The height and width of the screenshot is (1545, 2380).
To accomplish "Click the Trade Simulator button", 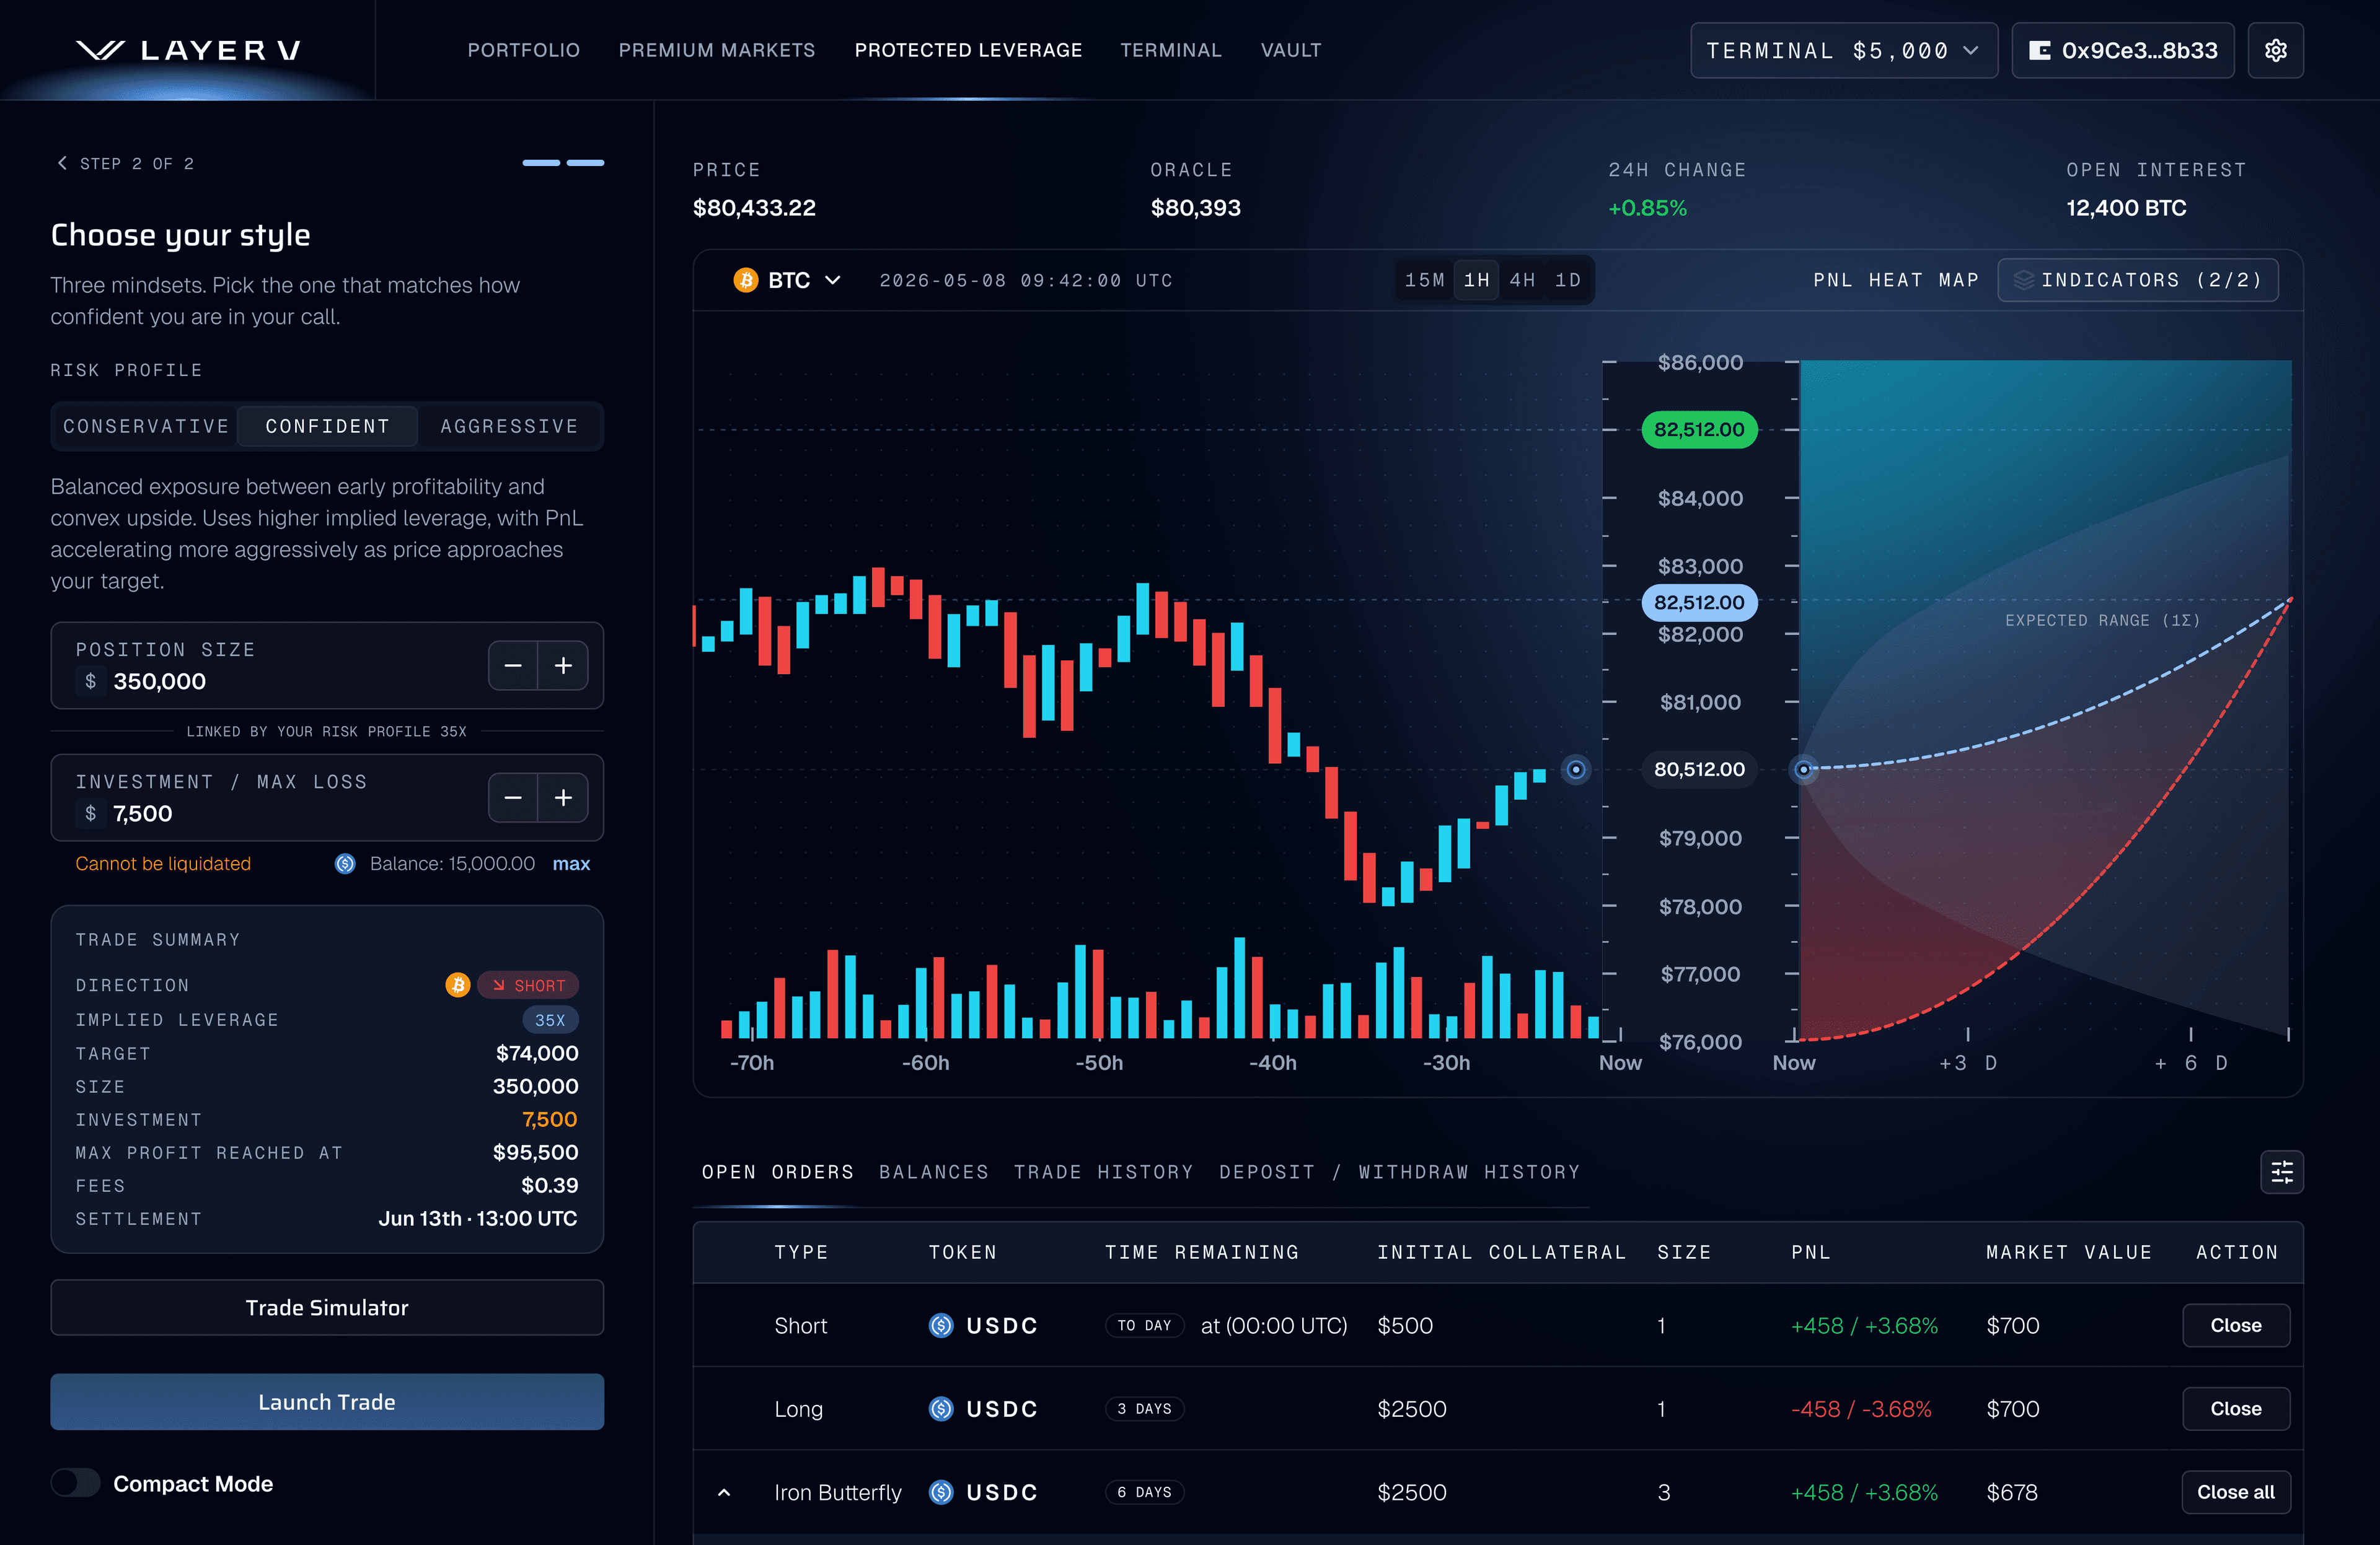I will pos(327,1307).
